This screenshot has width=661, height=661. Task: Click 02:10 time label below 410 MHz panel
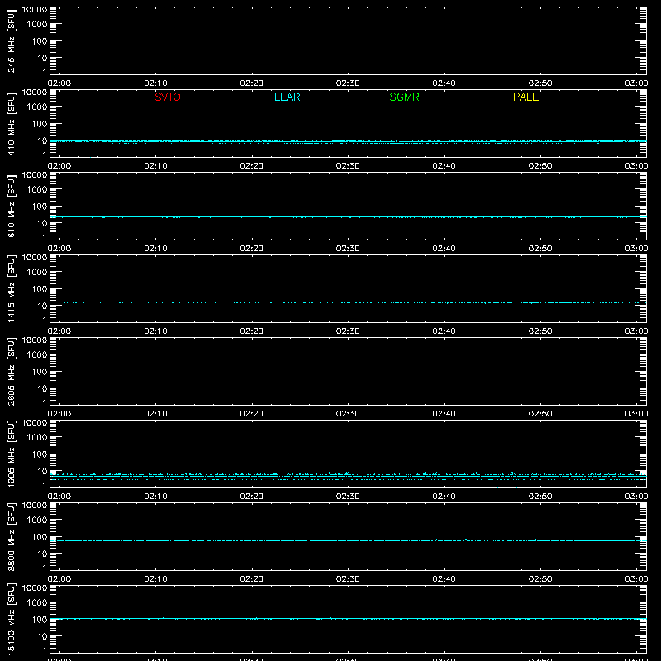click(x=155, y=166)
